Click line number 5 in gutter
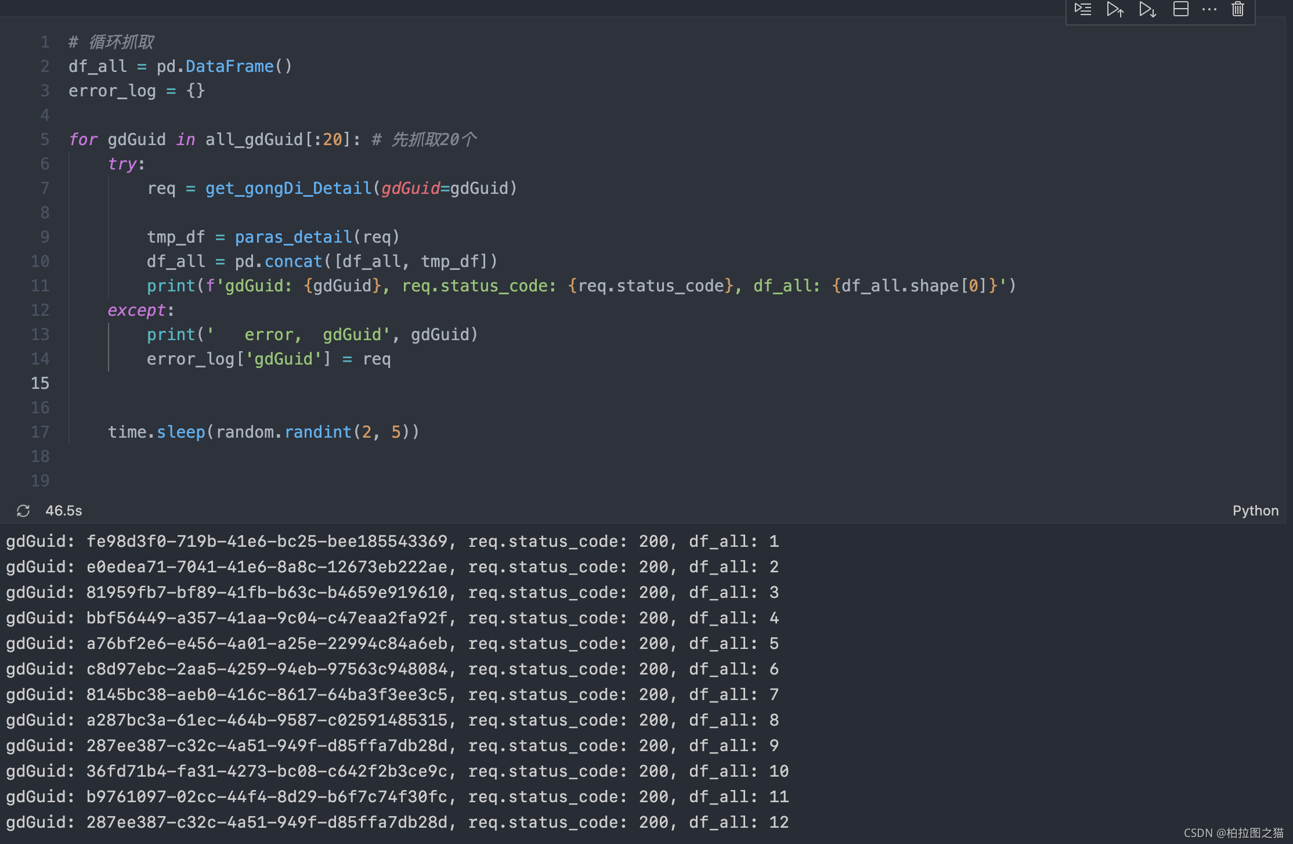The height and width of the screenshot is (844, 1293). (x=45, y=139)
